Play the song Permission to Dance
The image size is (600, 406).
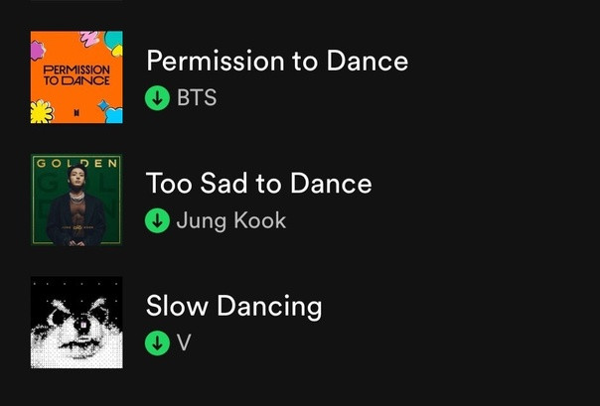click(277, 62)
